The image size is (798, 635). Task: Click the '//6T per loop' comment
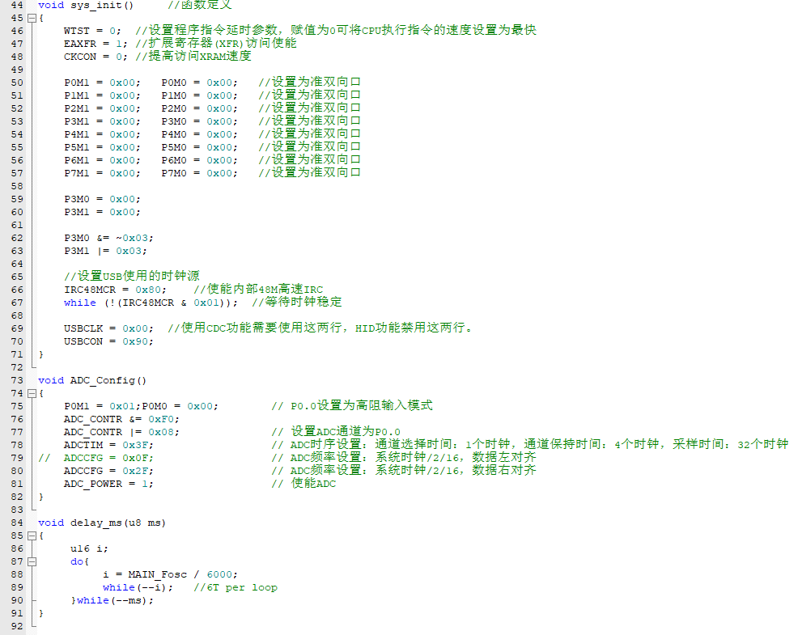[236, 588]
